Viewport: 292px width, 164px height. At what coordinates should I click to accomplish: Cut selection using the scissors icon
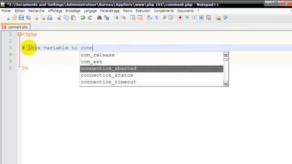(59, 18)
